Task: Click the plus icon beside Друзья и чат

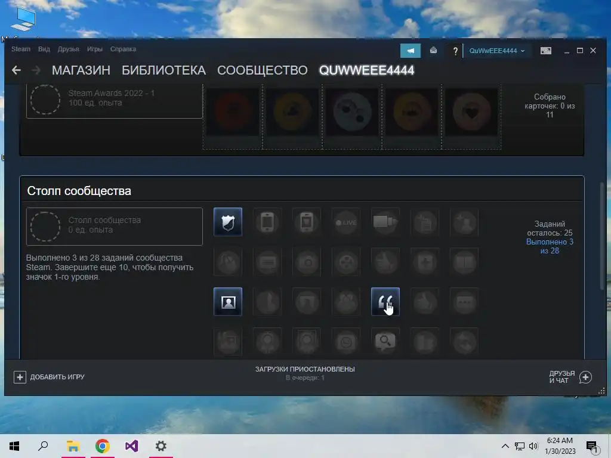Action: tap(585, 377)
